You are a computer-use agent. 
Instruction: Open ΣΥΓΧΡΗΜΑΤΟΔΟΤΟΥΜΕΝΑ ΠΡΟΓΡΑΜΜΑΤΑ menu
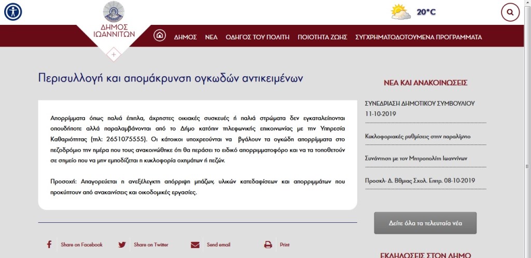(x=418, y=37)
